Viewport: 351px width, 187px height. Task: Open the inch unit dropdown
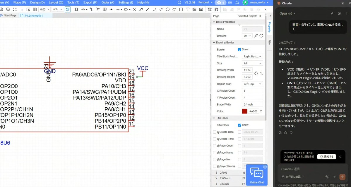(57, 9)
